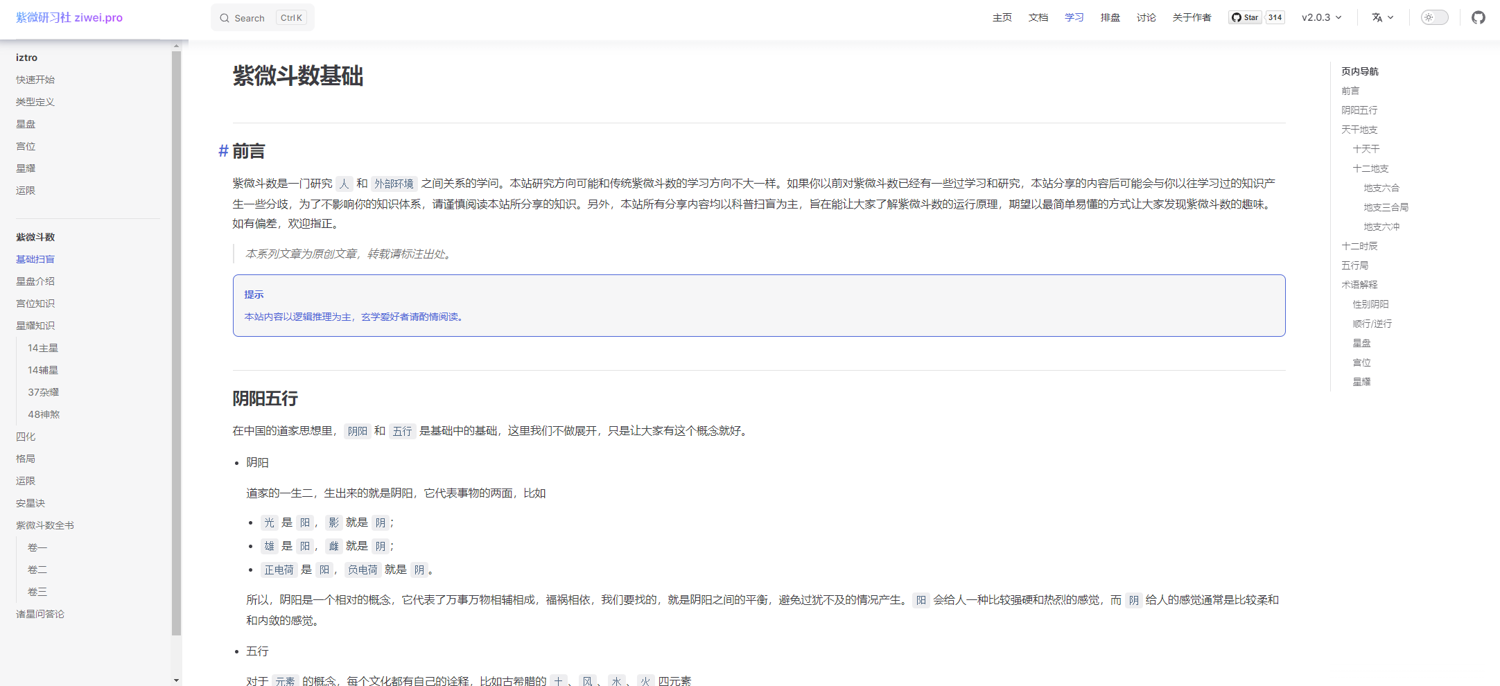Image resolution: width=1500 pixels, height=686 pixels.
Task: Click the sun icon on the theme switch
Action: [1430, 17]
